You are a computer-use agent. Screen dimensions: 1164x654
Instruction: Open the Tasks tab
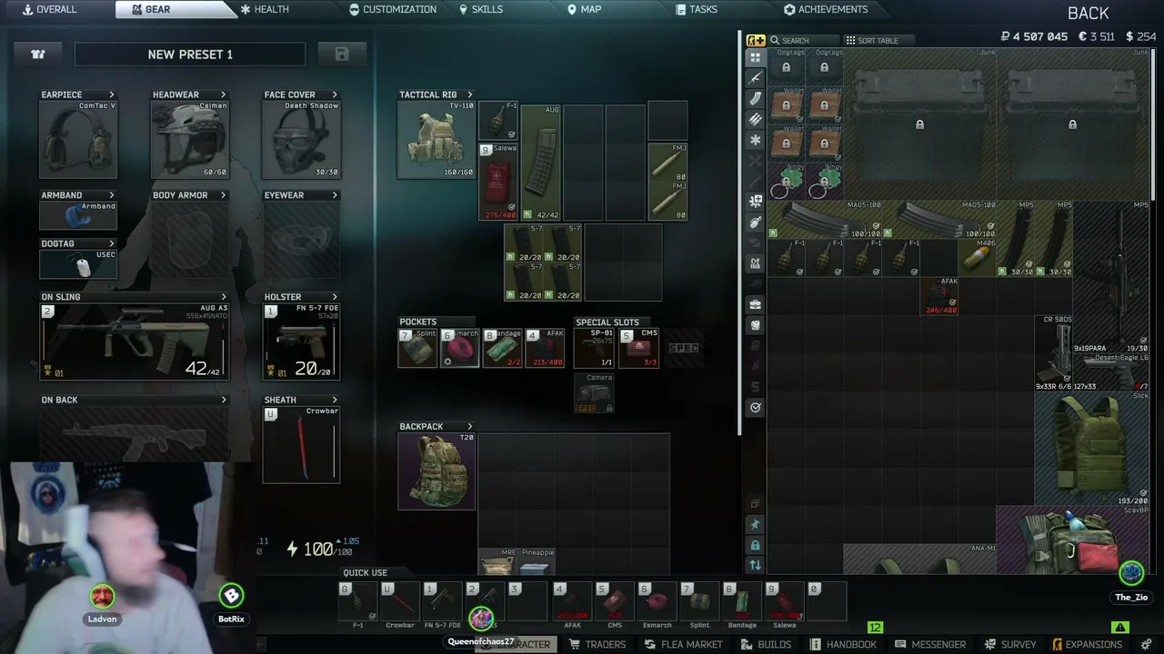point(697,9)
